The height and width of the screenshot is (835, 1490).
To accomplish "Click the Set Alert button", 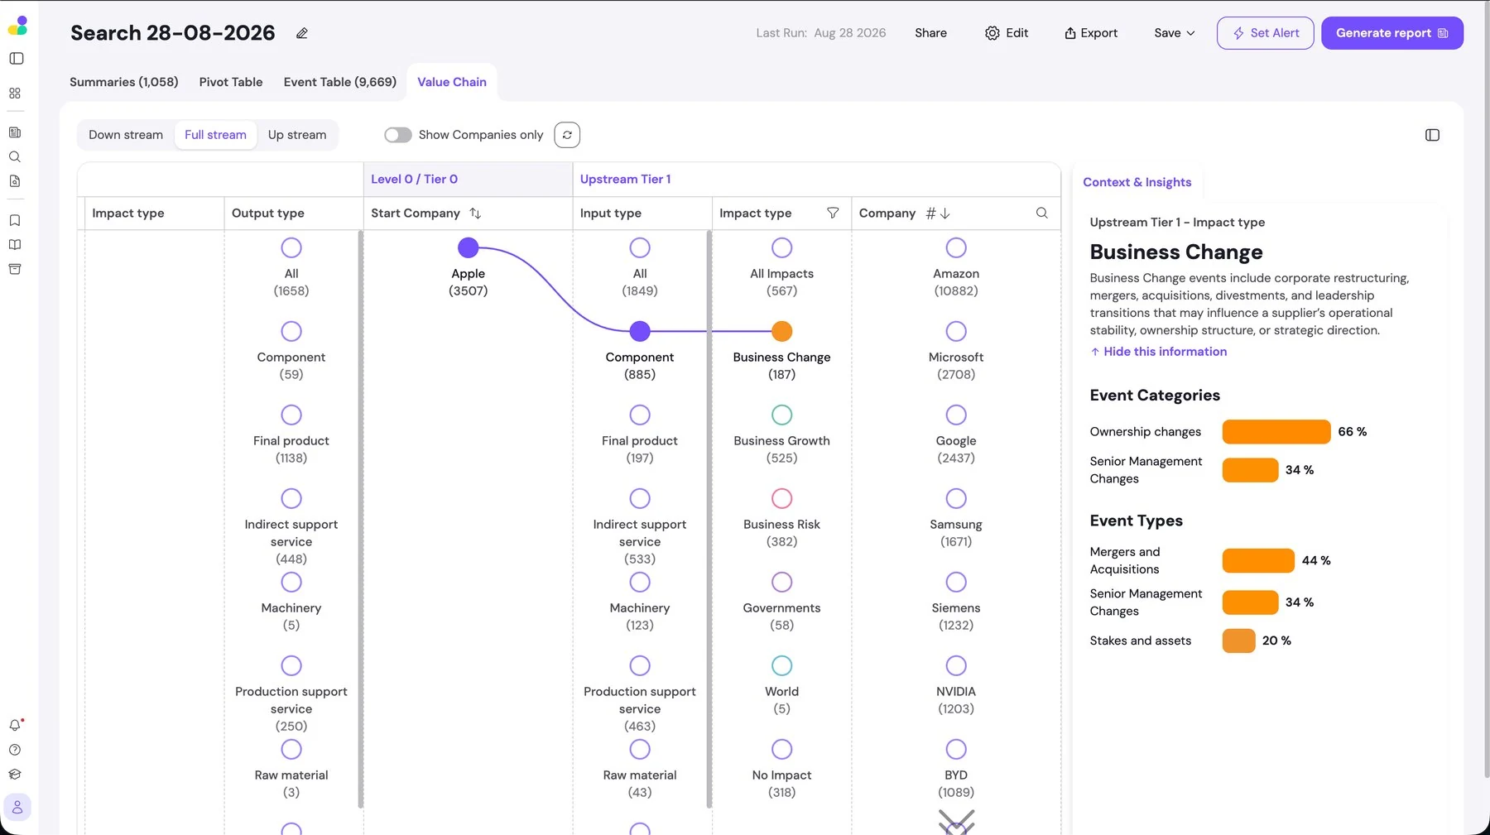I will click(x=1265, y=33).
